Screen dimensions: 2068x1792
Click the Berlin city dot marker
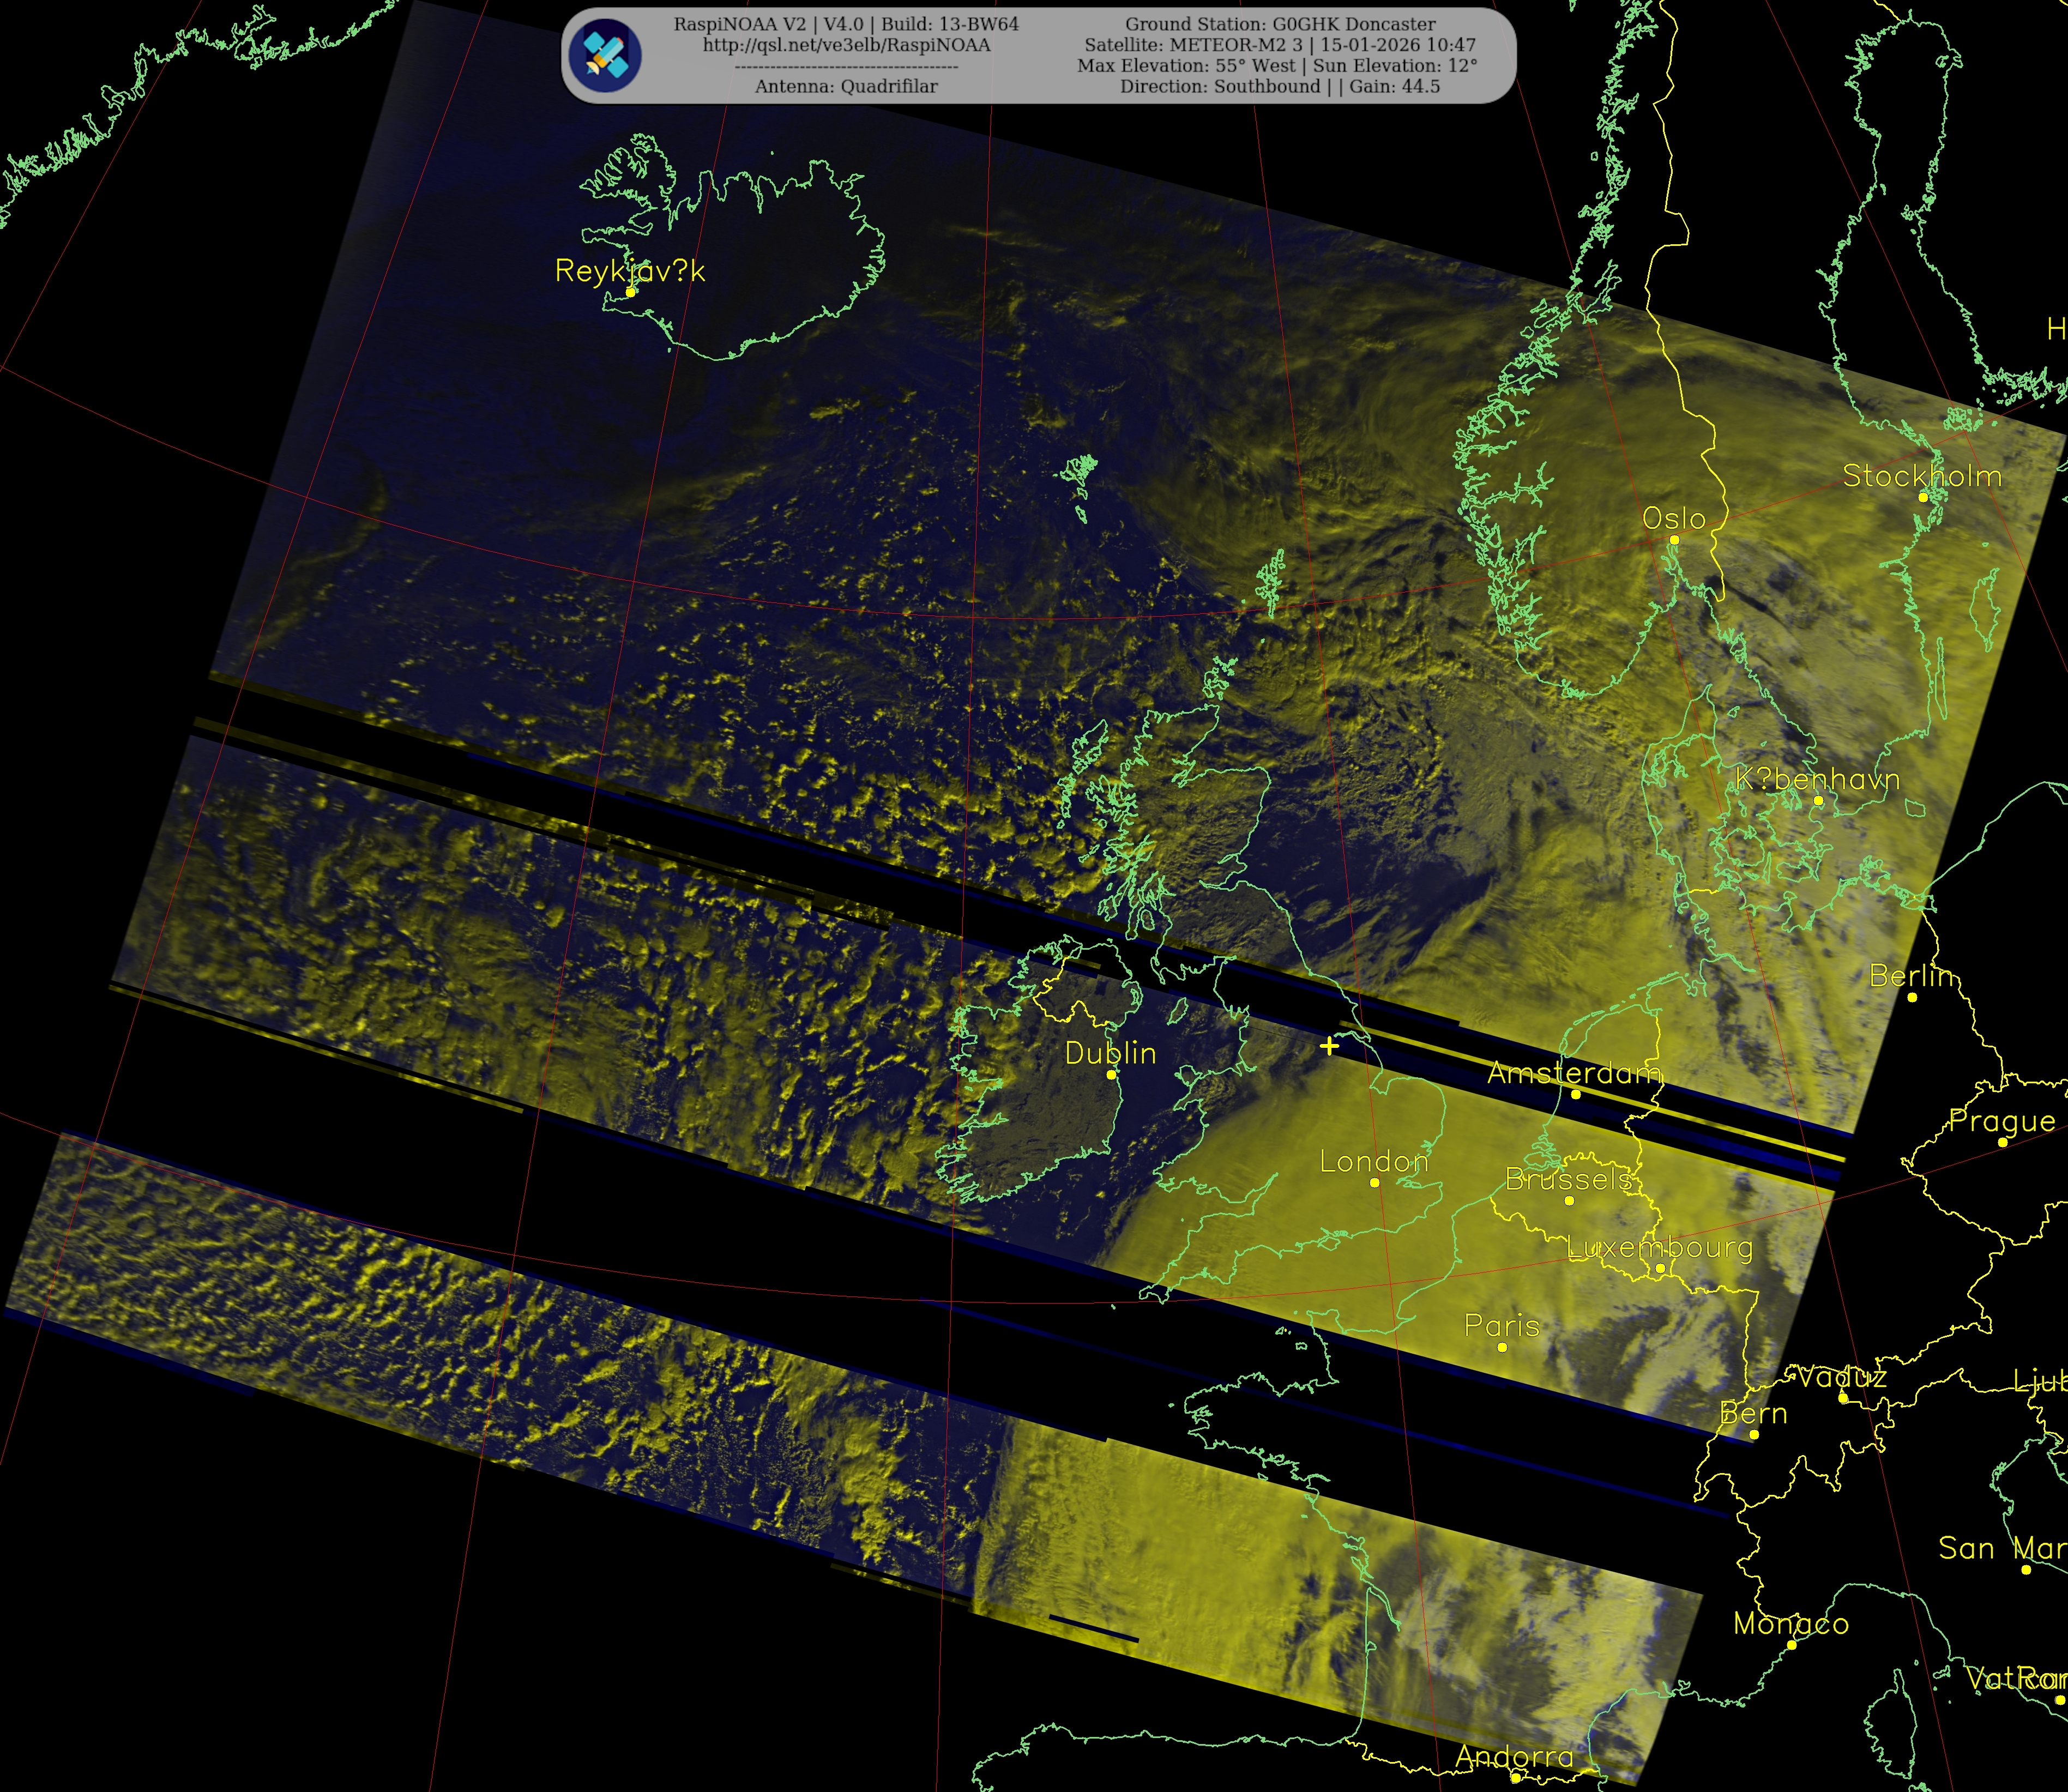pyautogui.click(x=1912, y=997)
